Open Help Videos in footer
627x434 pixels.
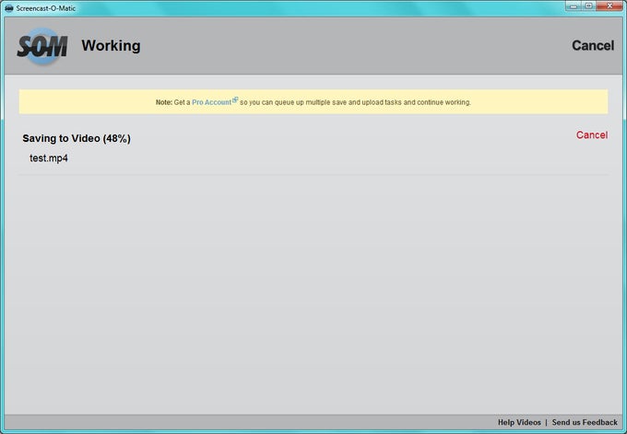[519, 422]
